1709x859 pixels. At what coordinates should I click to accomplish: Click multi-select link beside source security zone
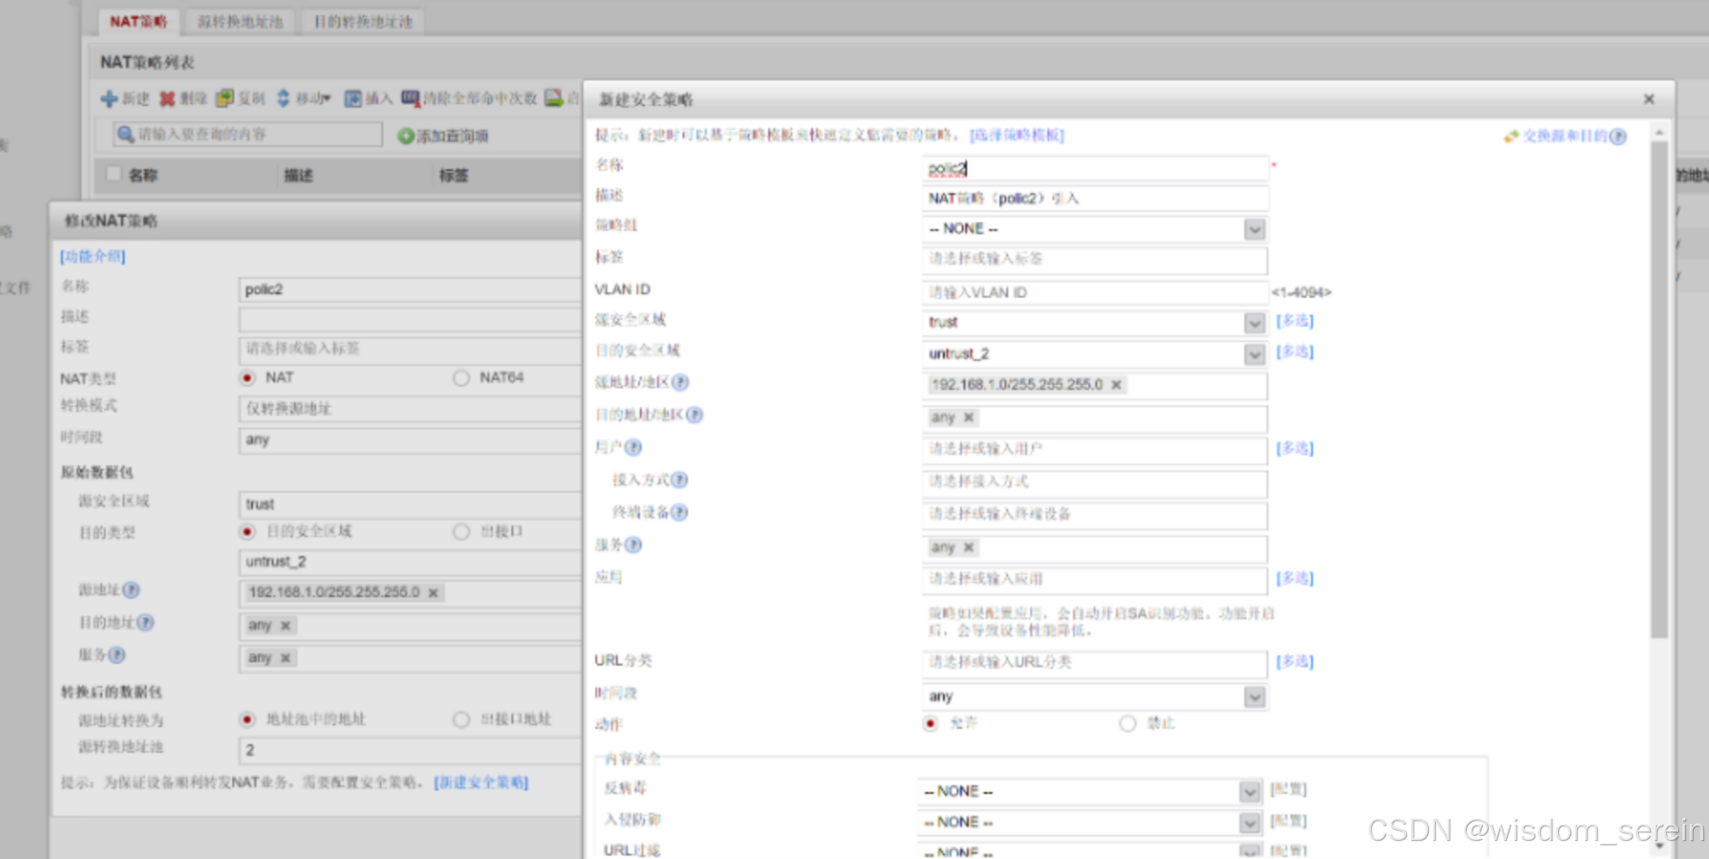pos(1295,320)
